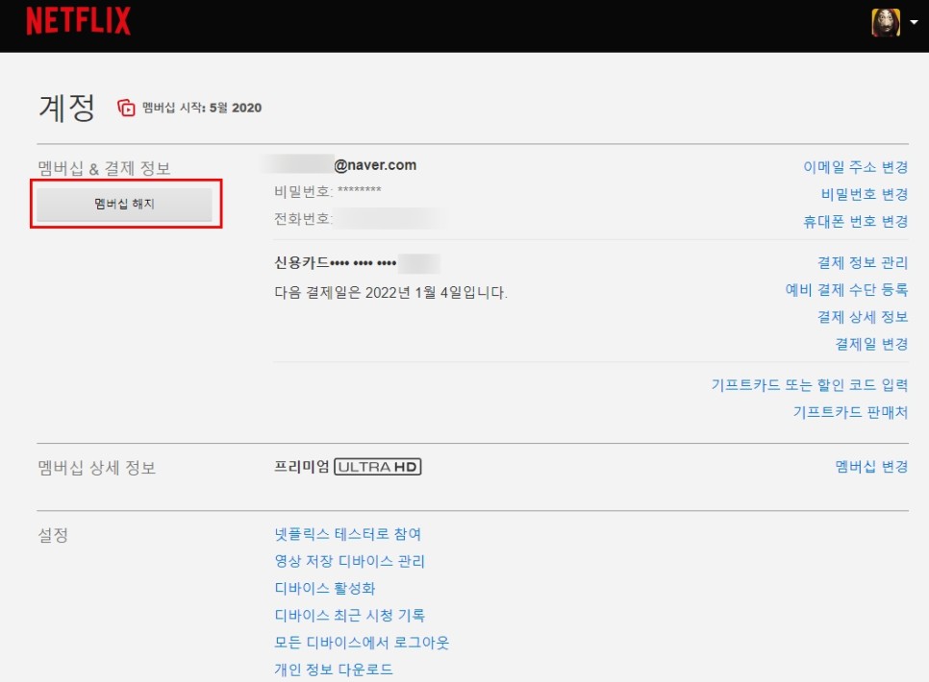Open 결제일 변경 link

(871, 344)
